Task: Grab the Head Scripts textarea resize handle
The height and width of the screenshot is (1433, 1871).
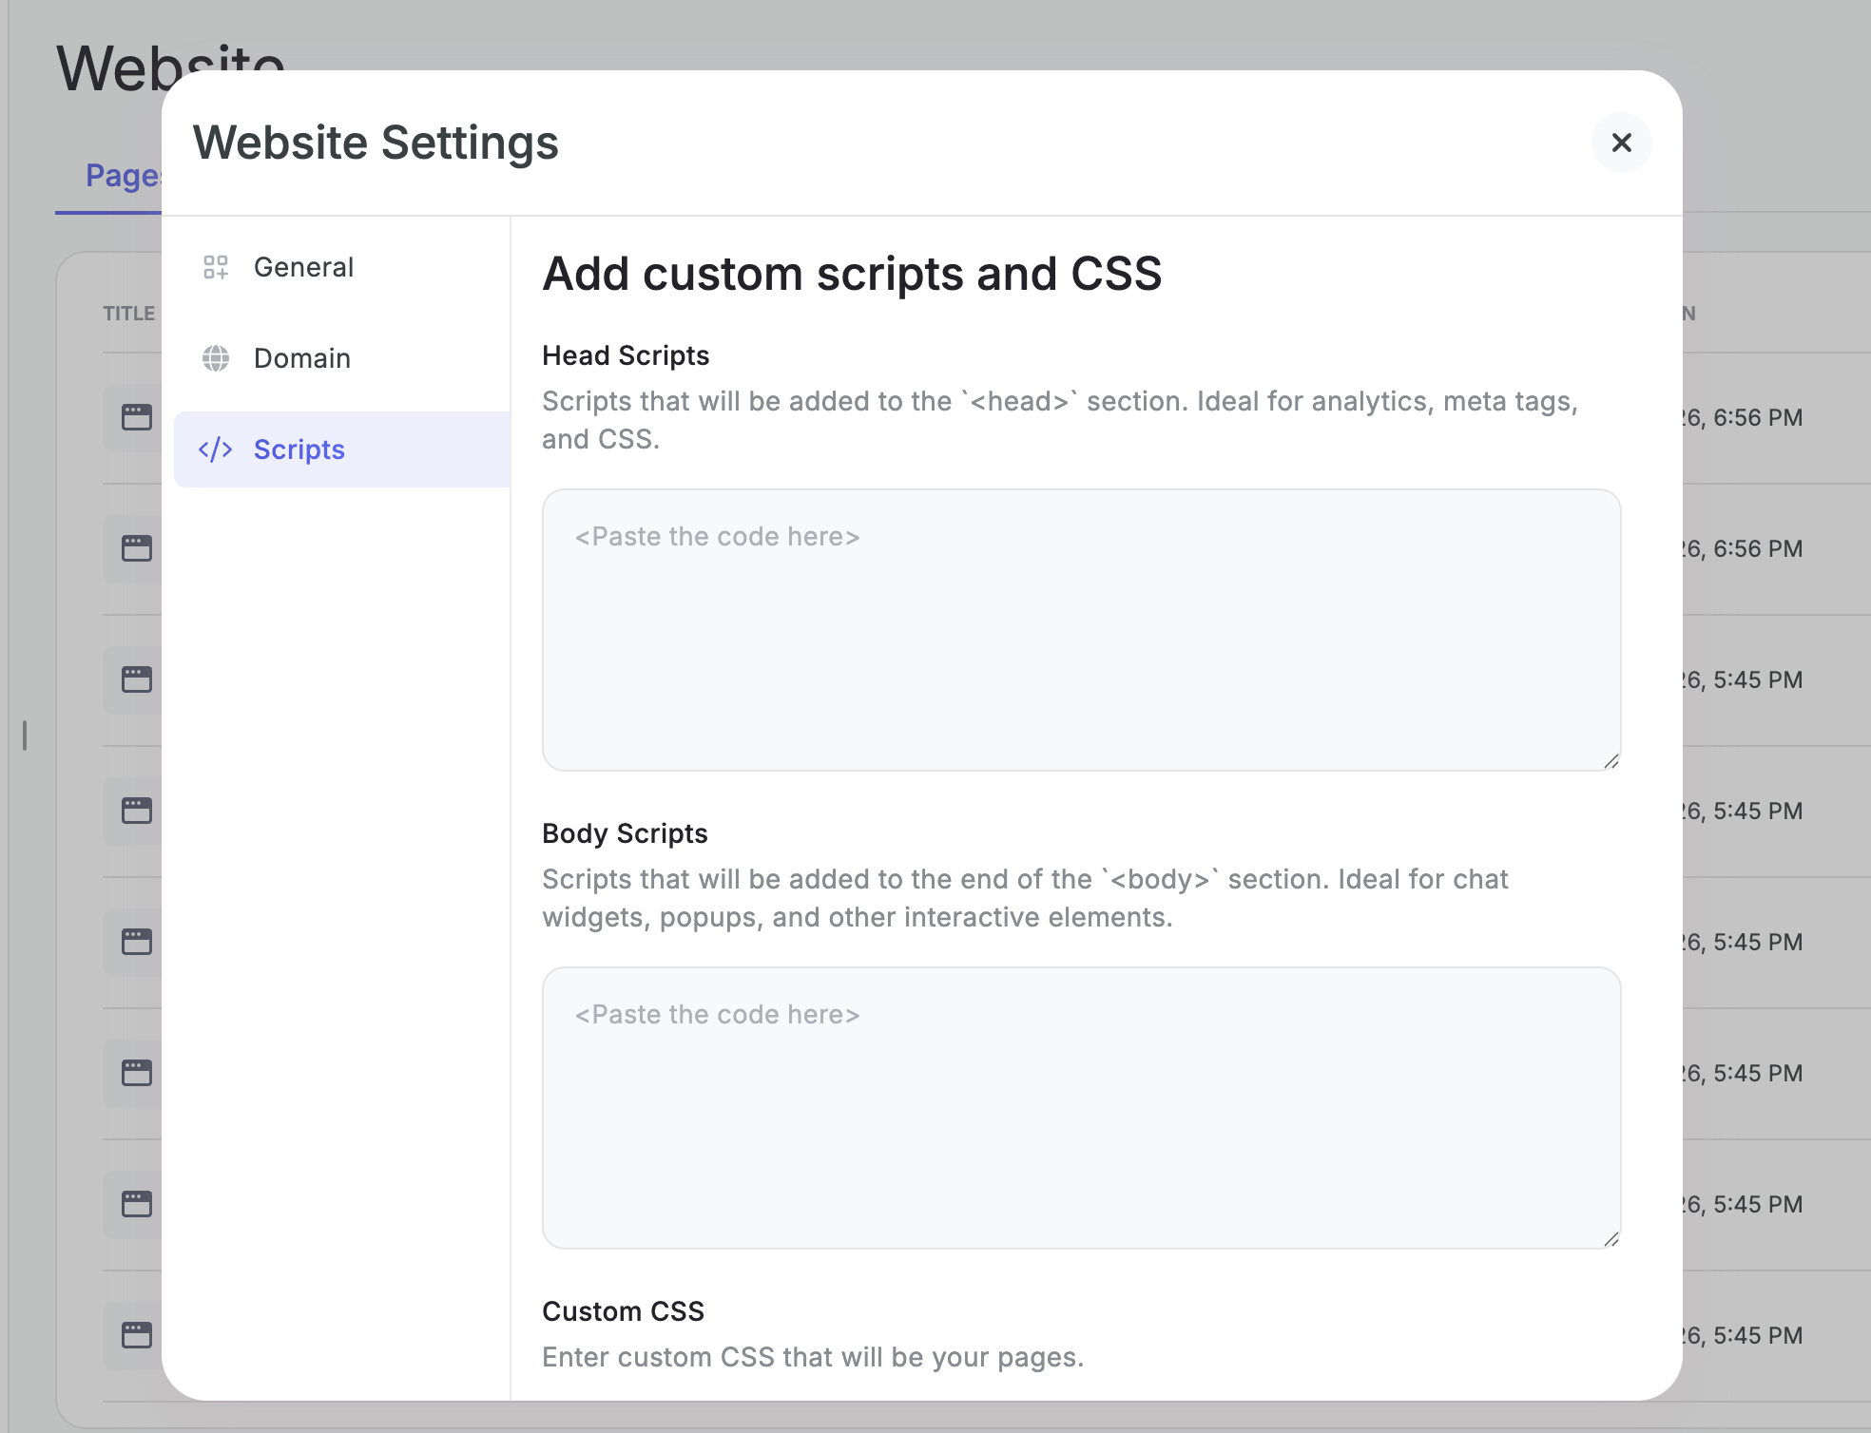Action: (1611, 761)
